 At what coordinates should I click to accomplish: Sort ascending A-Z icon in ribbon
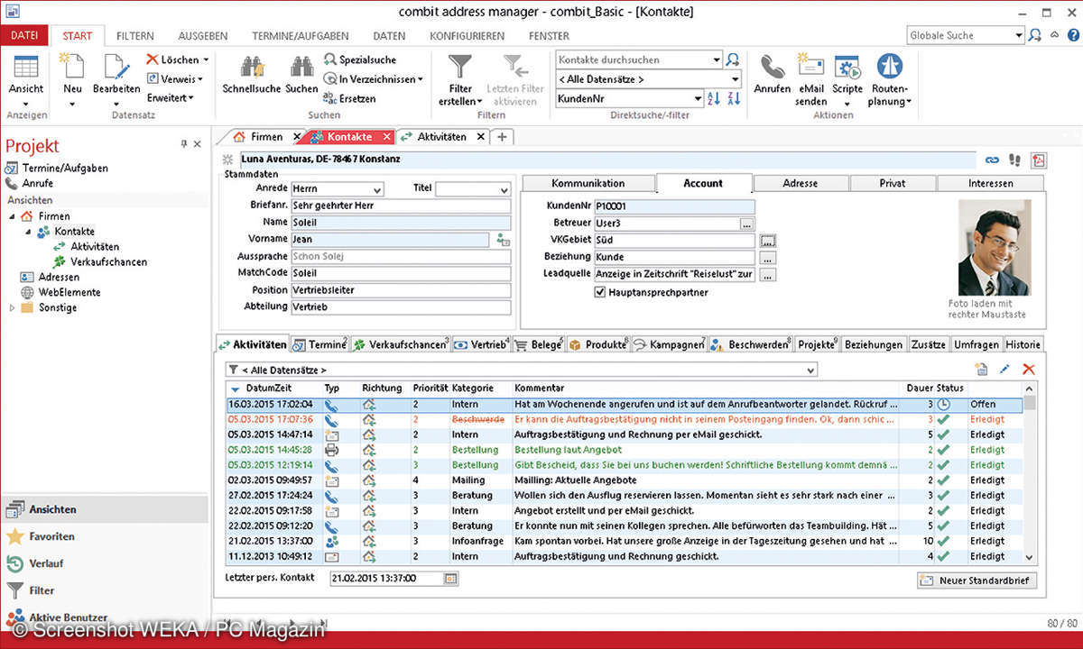[714, 98]
